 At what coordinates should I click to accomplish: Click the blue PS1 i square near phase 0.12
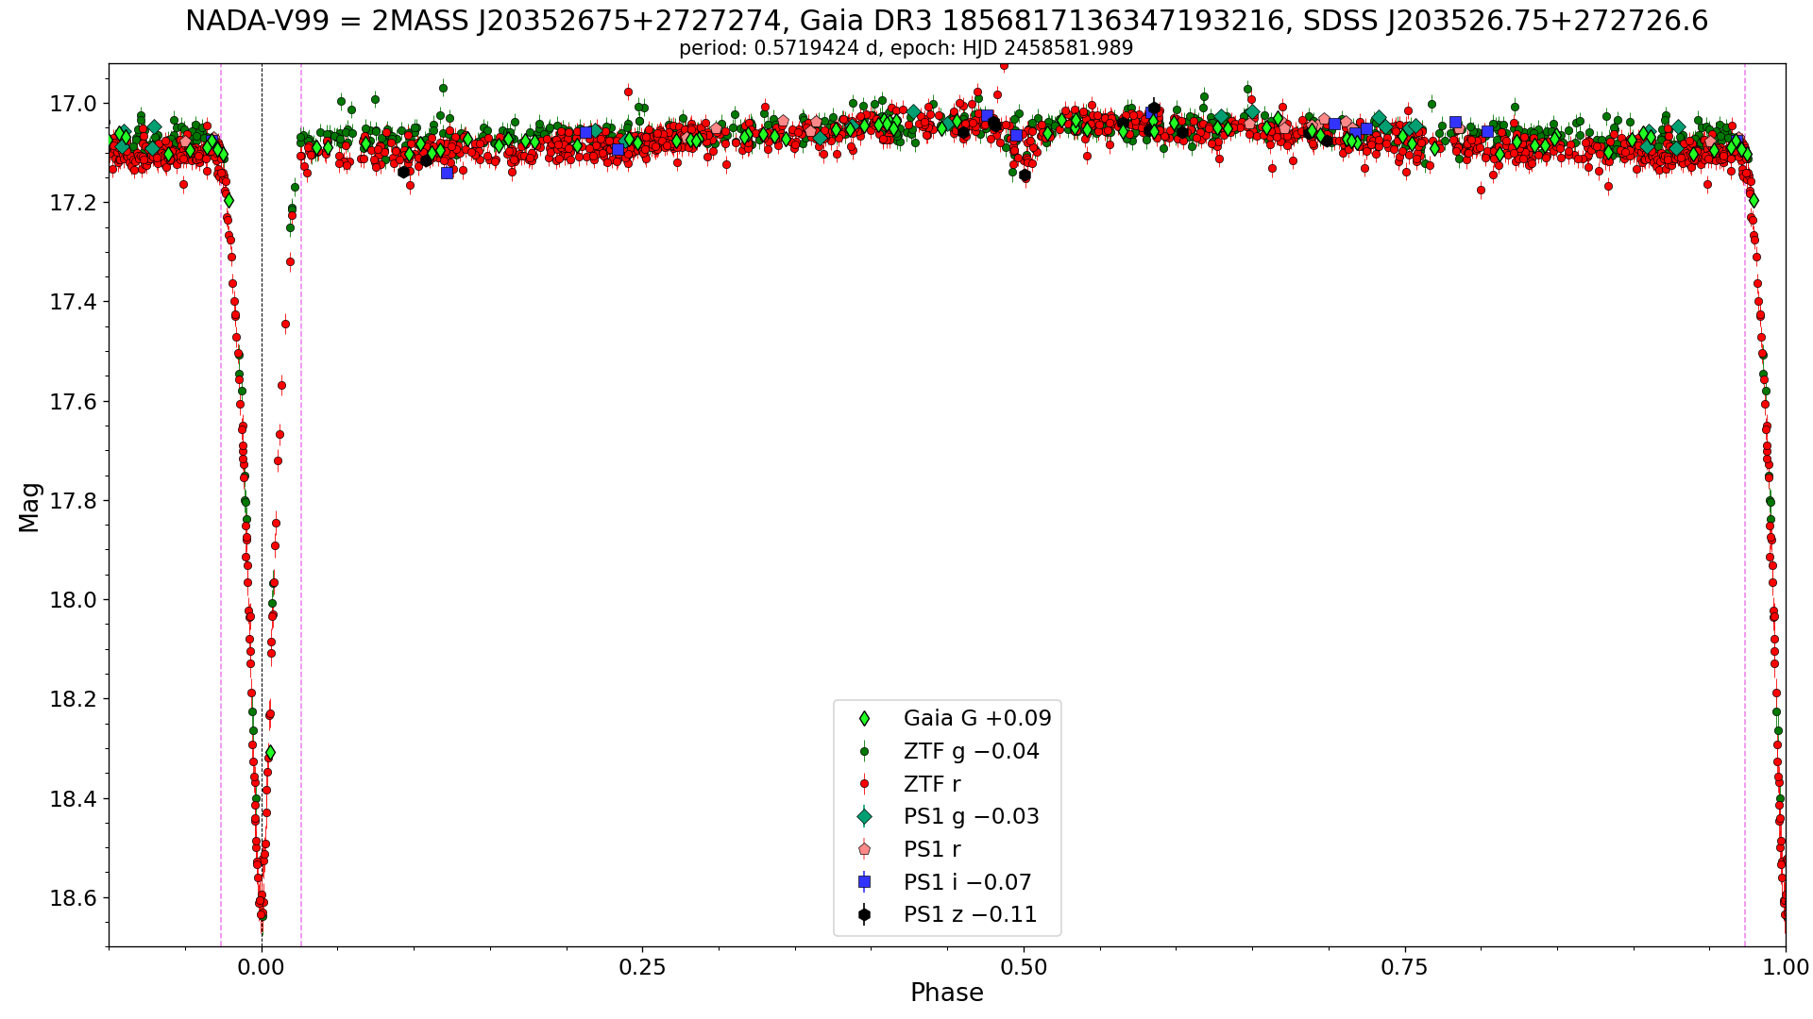coord(447,173)
